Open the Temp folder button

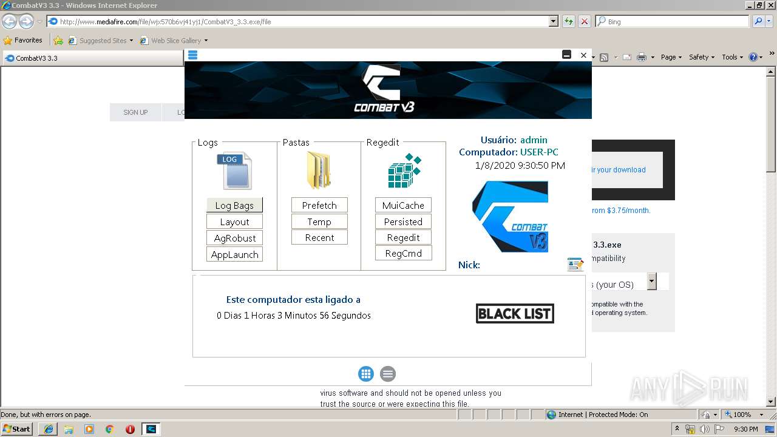click(319, 222)
